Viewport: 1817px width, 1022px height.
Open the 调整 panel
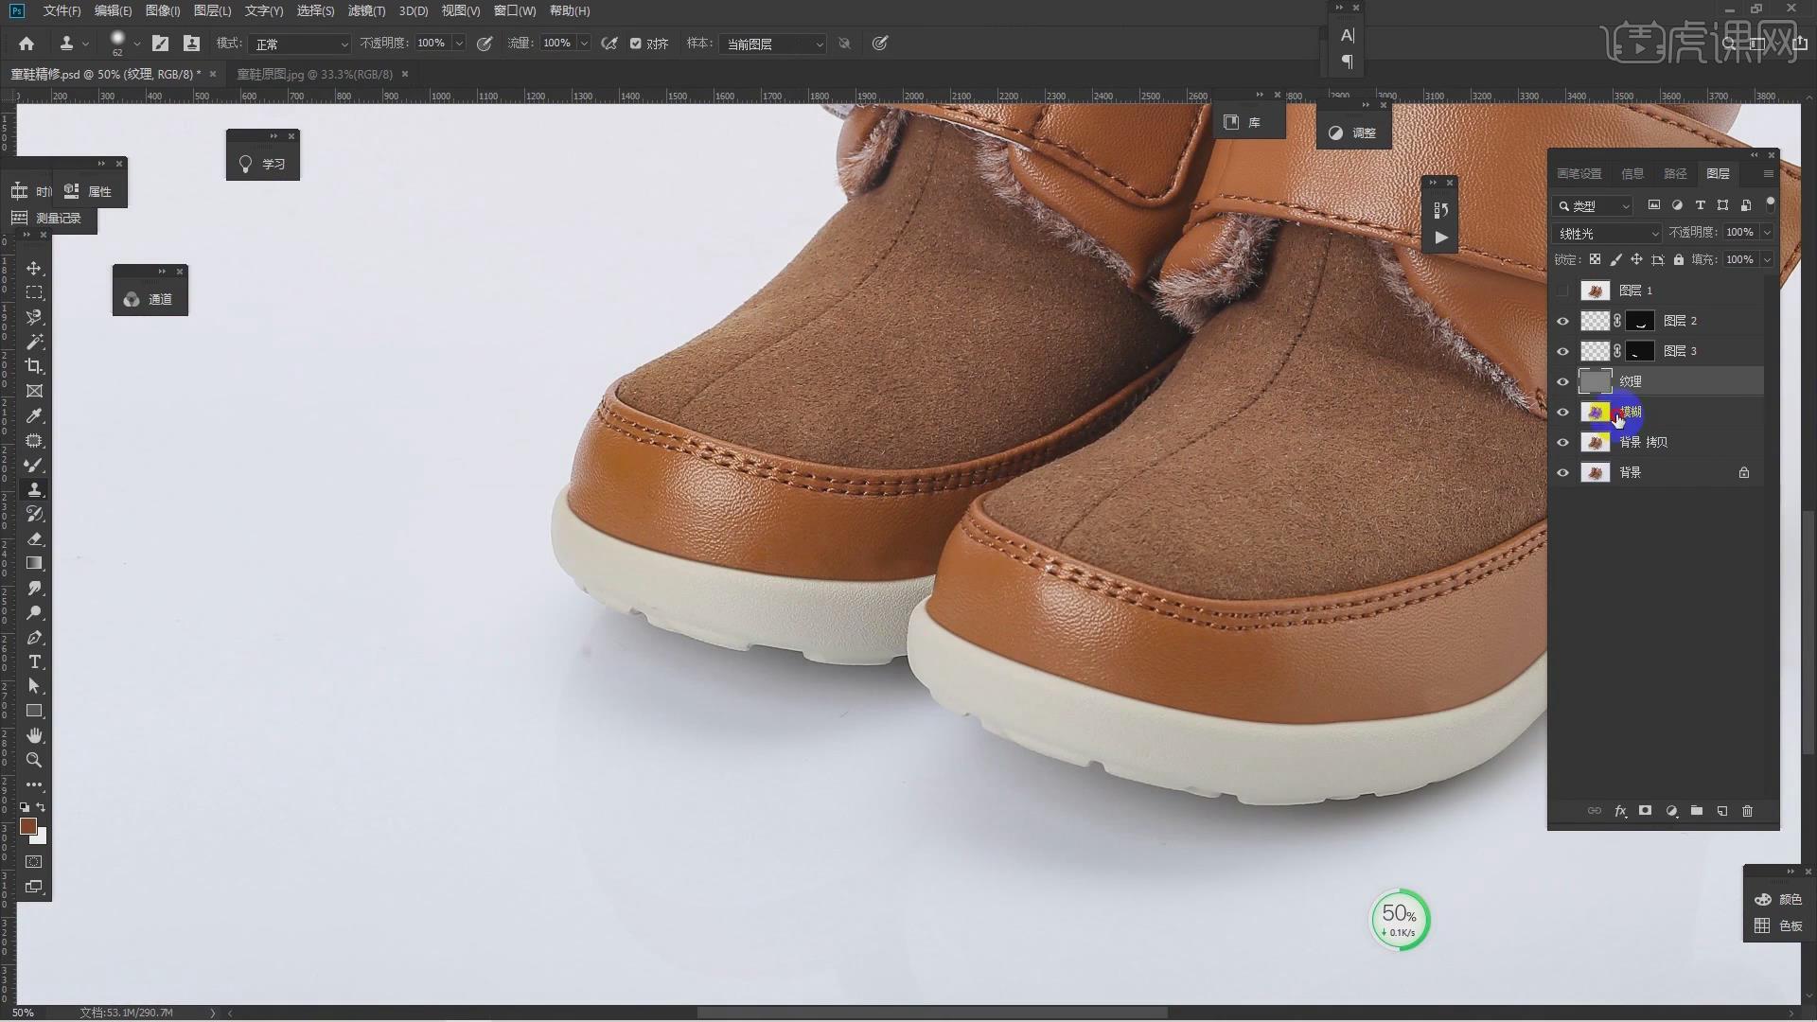pyautogui.click(x=1353, y=133)
